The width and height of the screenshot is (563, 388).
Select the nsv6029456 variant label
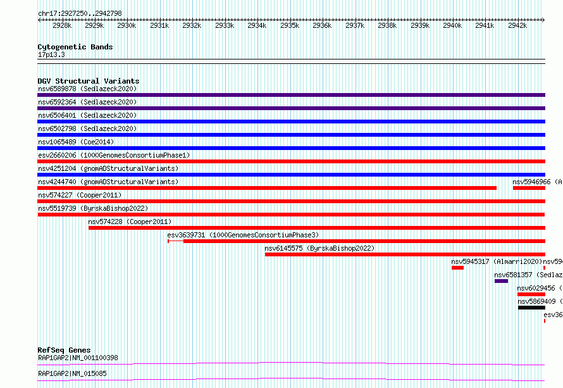(x=540, y=288)
